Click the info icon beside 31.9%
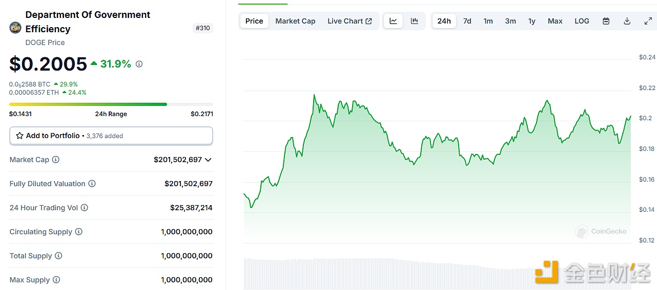This screenshot has width=657, height=290. 139,64
